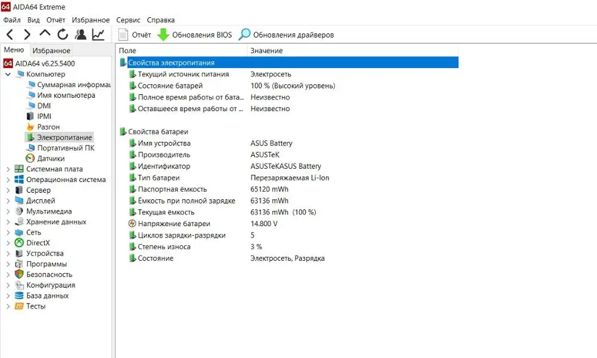Click the value 63136 mWh (100 %)
Screen dimensions: 597x358
(x=283, y=212)
